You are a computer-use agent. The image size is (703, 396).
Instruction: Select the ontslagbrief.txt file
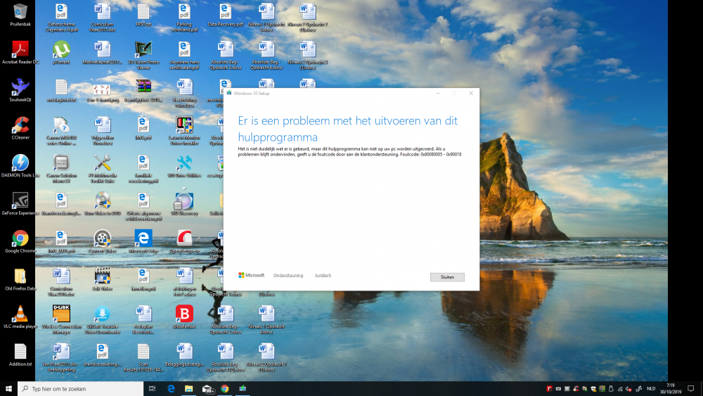tap(61, 90)
